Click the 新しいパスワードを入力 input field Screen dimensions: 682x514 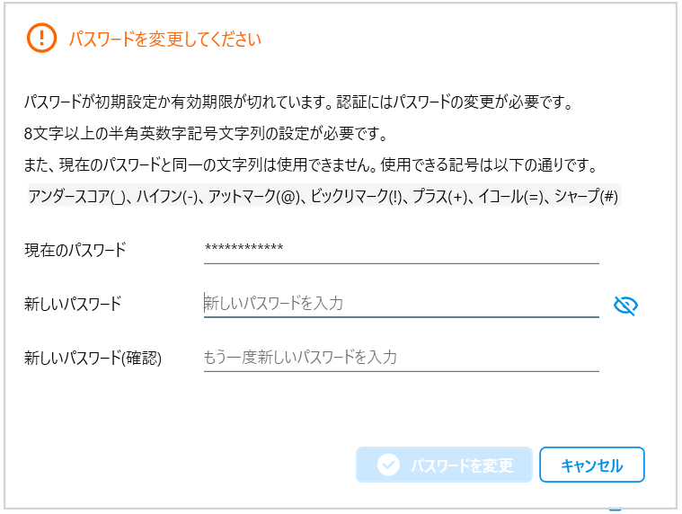[x=401, y=304]
